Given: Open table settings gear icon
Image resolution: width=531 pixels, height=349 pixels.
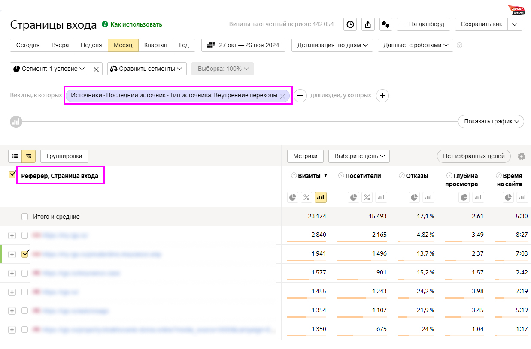Looking at the screenshot, I should click(521, 156).
